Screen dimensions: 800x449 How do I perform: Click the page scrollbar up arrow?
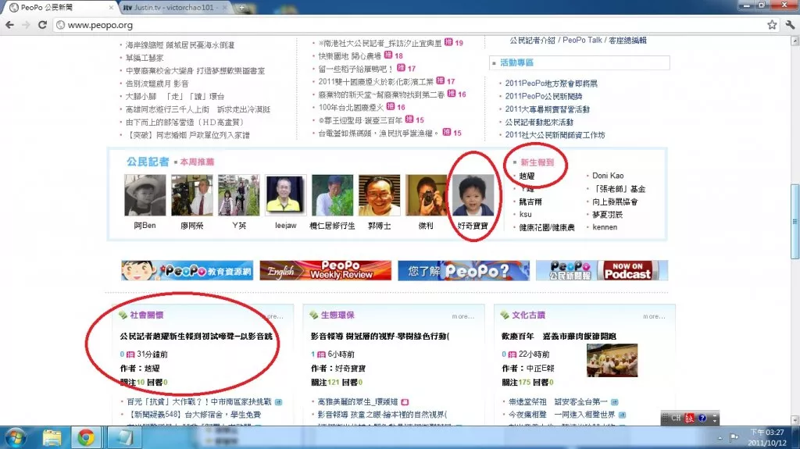(x=795, y=41)
